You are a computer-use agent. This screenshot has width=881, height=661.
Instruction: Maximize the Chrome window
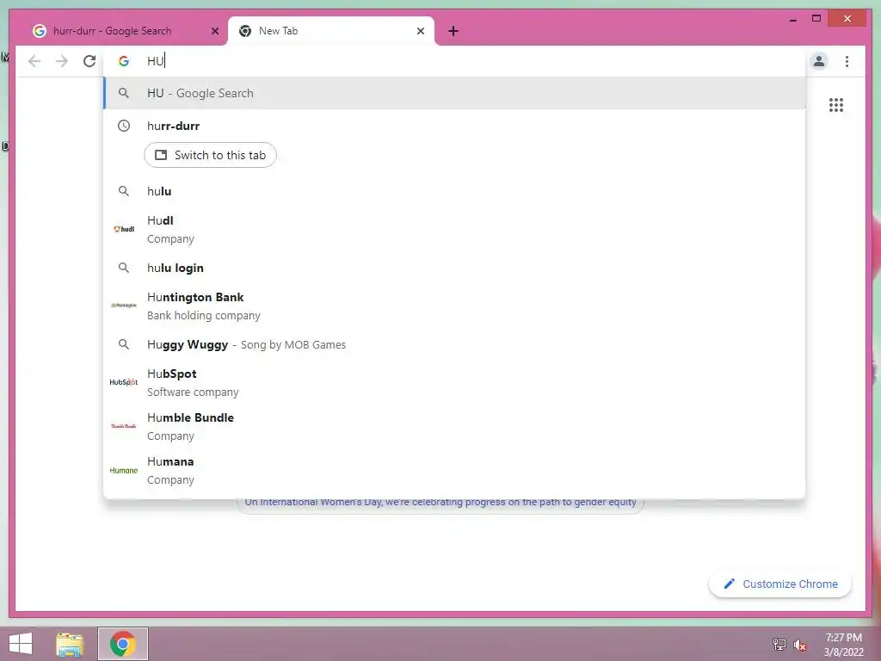[816, 19]
